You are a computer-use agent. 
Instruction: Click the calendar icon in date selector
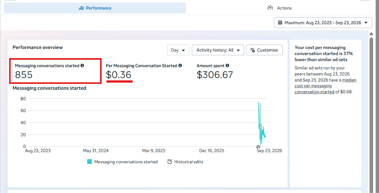[280, 23]
